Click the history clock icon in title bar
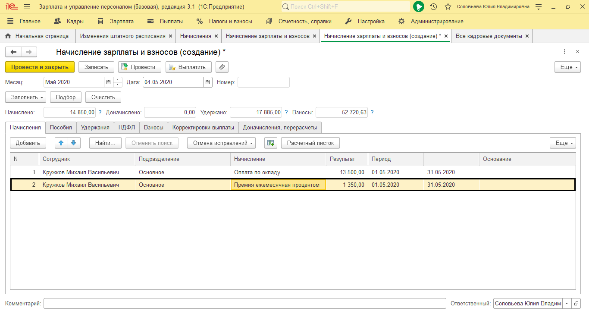The image size is (589, 314). pyautogui.click(x=433, y=7)
